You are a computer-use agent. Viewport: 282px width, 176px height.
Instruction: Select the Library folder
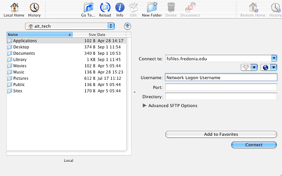(x=67, y=60)
